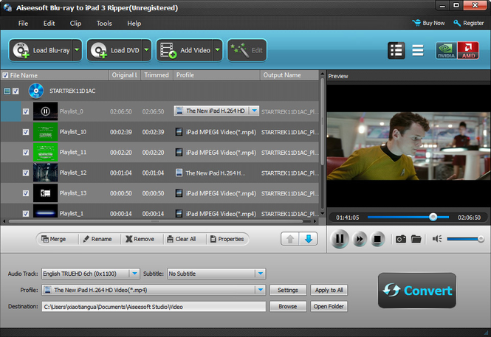
Task: Click the Register key icon
Action: tap(457, 23)
